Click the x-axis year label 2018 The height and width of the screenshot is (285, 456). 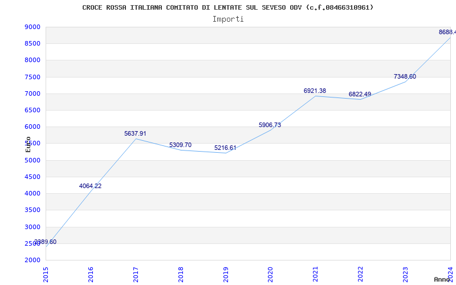pos(181,275)
